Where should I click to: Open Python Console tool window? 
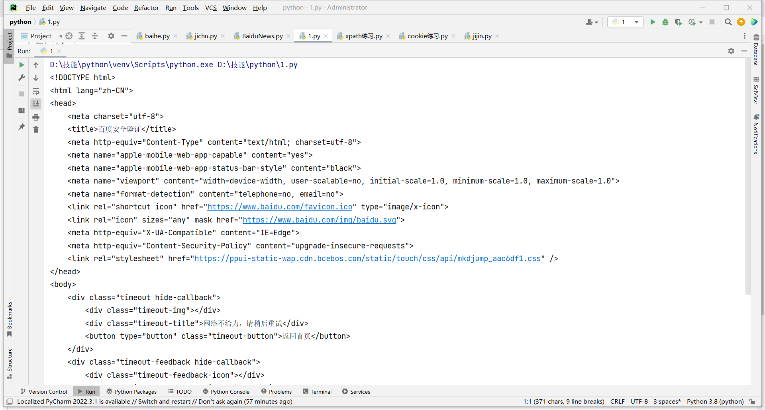tap(226, 392)
